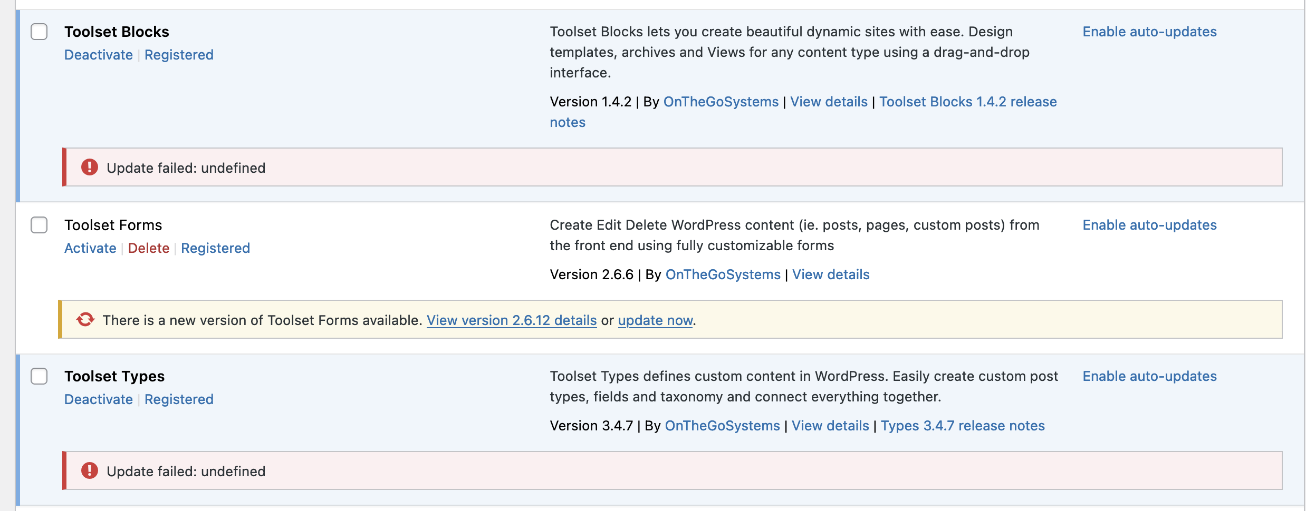Enable auto-updates for Toolset Blocks
Screen dimensions: 1306x511
(x=1149, y=32)
